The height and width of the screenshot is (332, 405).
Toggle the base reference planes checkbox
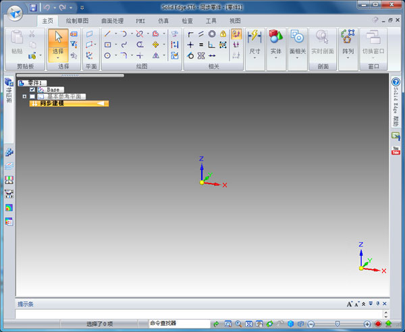click(x=32, y=96)
